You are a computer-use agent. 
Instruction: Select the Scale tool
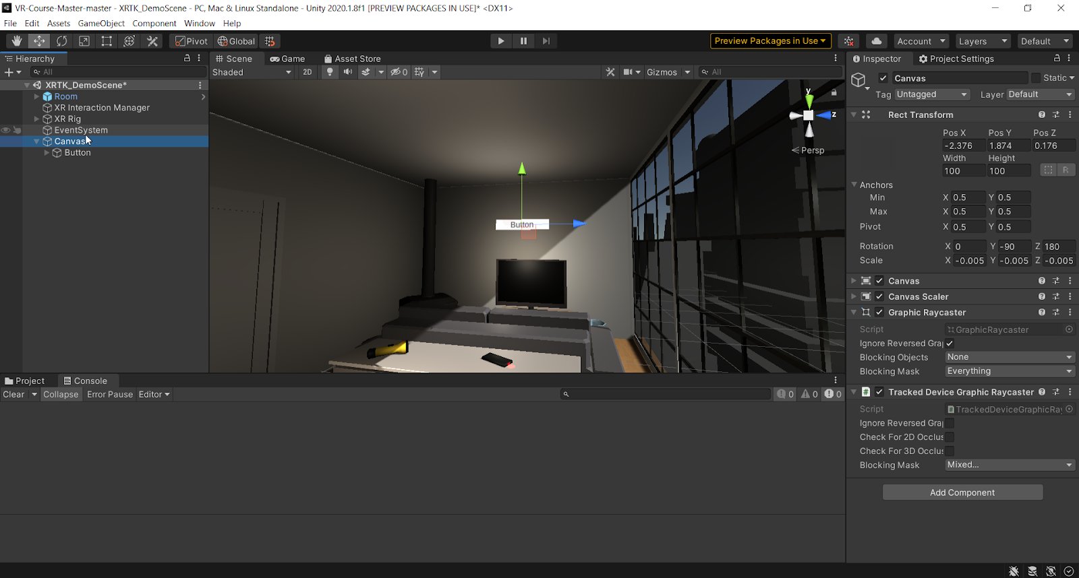[84, 41]
